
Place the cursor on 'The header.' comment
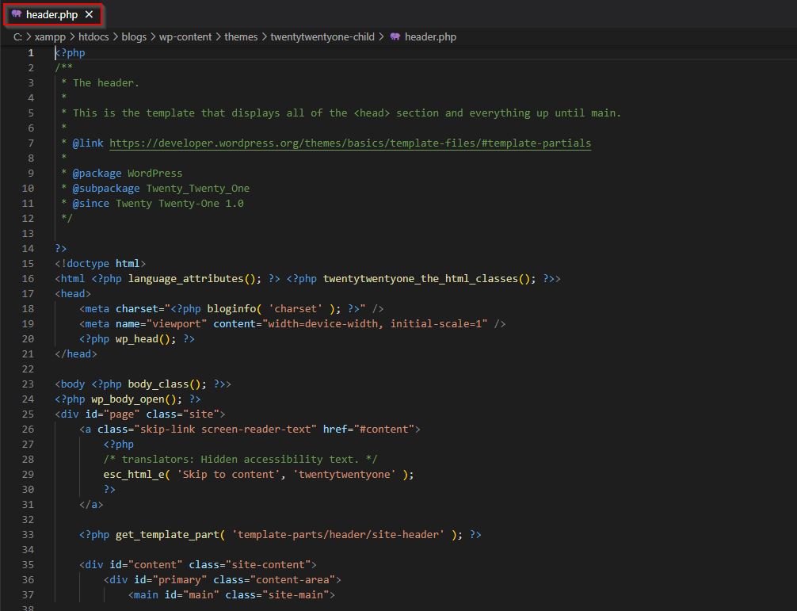pos(105,83)
